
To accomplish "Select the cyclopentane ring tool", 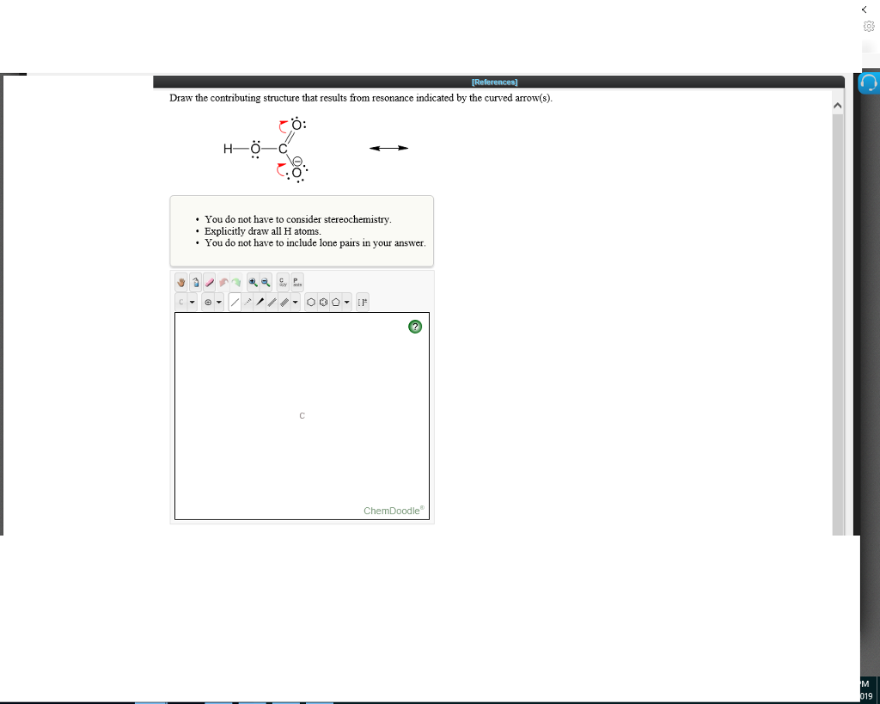I will click(335, 301).
